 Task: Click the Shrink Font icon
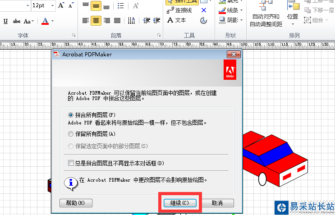71,5
